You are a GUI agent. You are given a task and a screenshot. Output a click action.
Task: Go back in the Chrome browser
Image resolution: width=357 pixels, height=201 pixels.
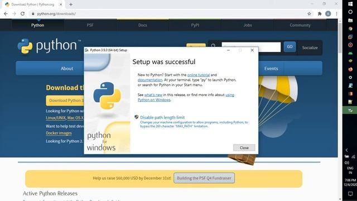(x=6, y=13)
